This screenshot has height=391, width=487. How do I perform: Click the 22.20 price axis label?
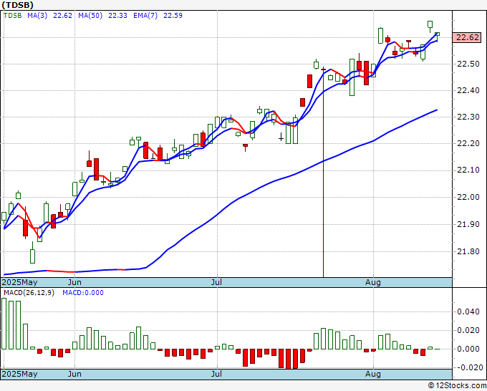(468, 143)
